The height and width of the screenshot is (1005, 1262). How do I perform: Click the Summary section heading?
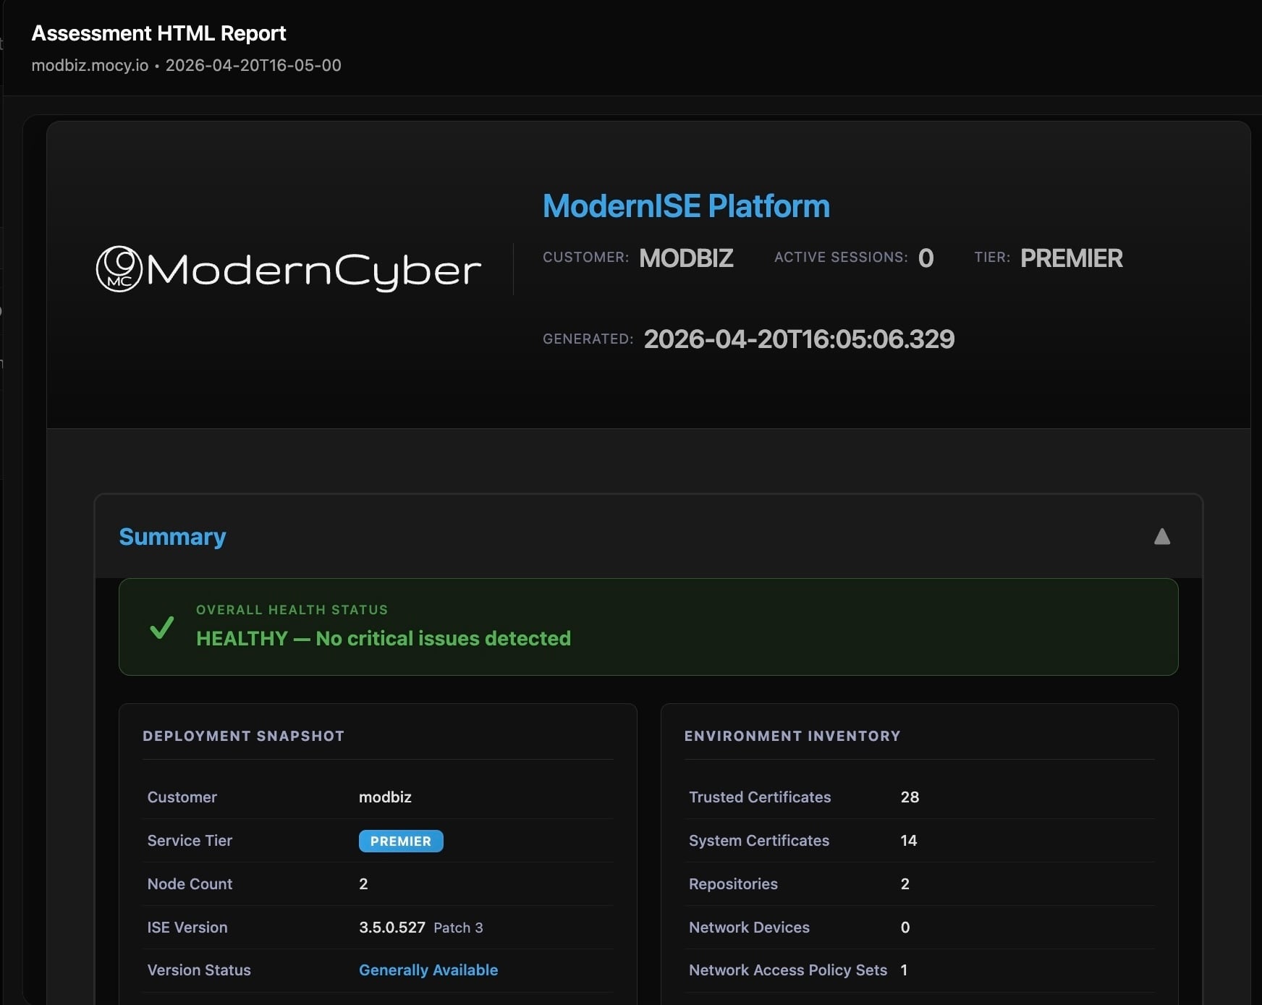(x=172, y=536)
